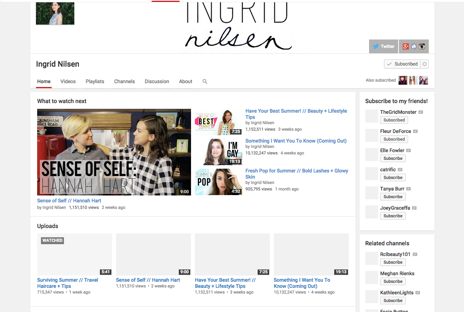
Task: Open uploads thumbnail with 19:13 duration
Action: click(311, 255)
